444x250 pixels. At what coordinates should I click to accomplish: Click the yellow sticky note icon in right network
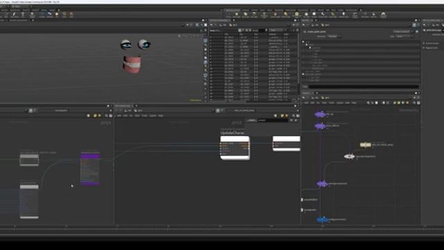[x=399, y=103]
